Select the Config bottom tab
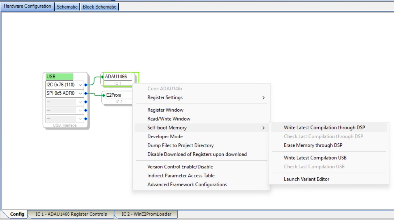 click(x=17, y=214)
